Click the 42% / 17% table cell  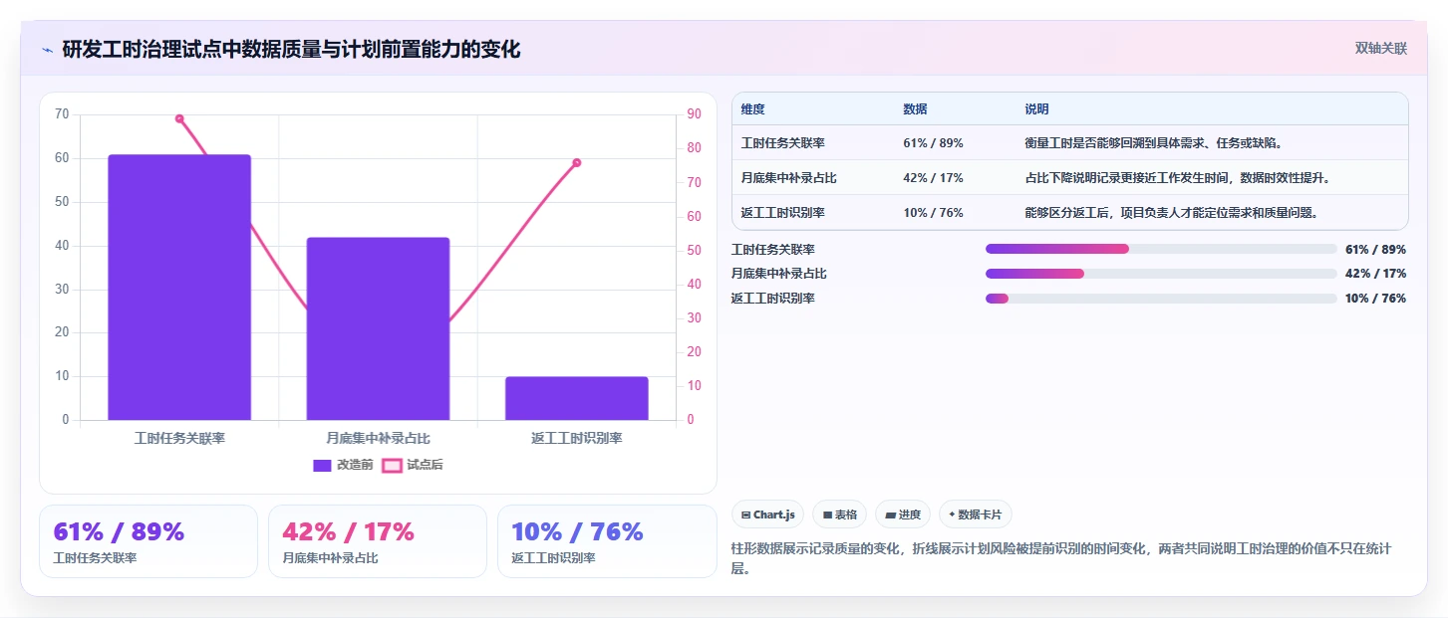(933, 178)
